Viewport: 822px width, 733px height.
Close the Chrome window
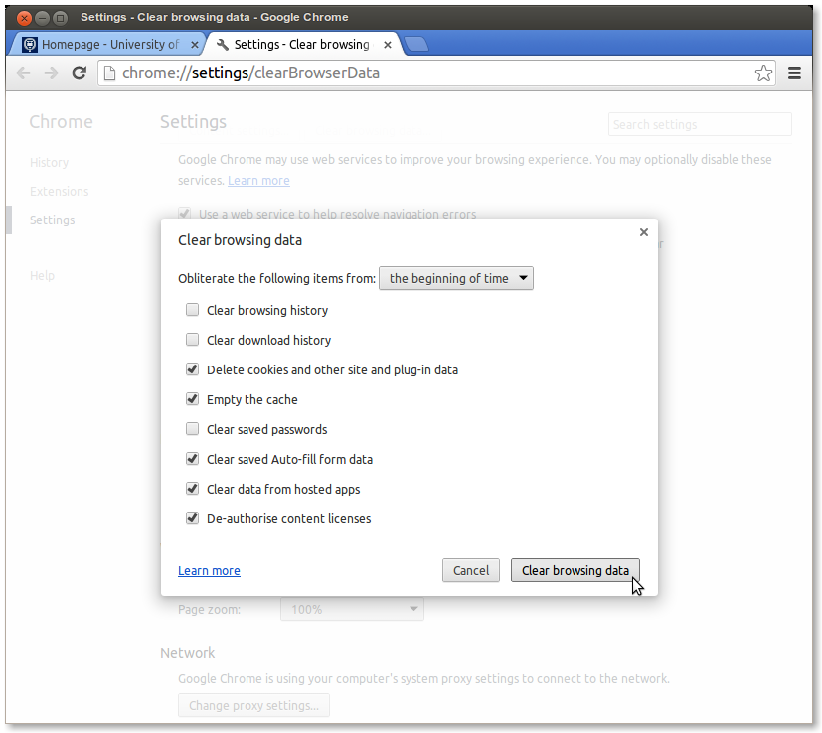[24, 18]
